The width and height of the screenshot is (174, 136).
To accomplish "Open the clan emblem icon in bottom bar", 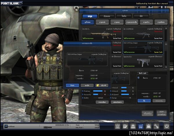I will (117, 126).
